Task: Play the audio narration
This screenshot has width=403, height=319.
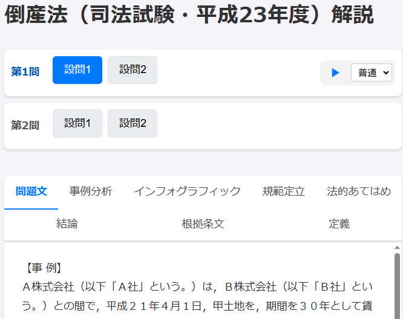Action: point(335,72)
